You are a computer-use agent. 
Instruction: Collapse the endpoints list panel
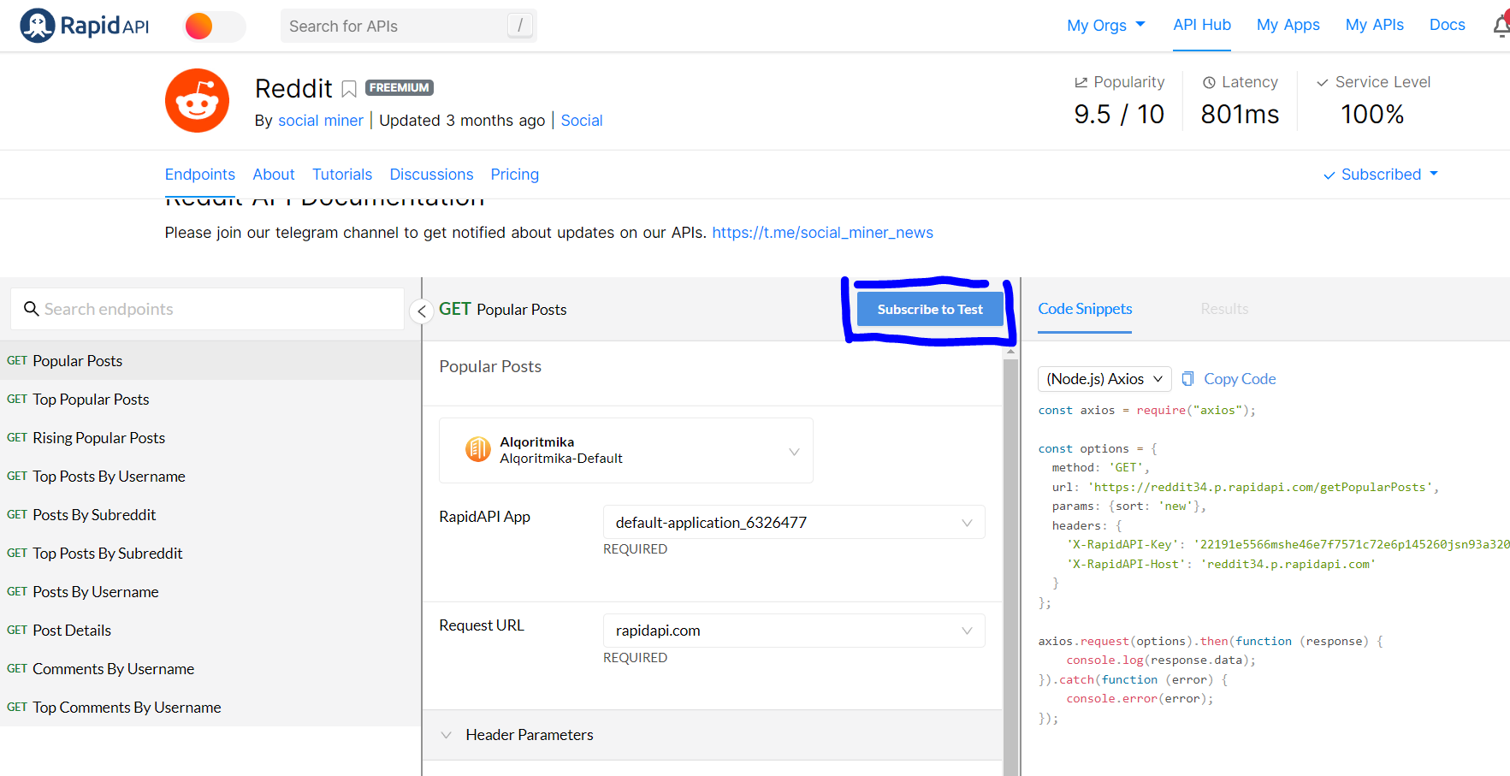(421, 311)
